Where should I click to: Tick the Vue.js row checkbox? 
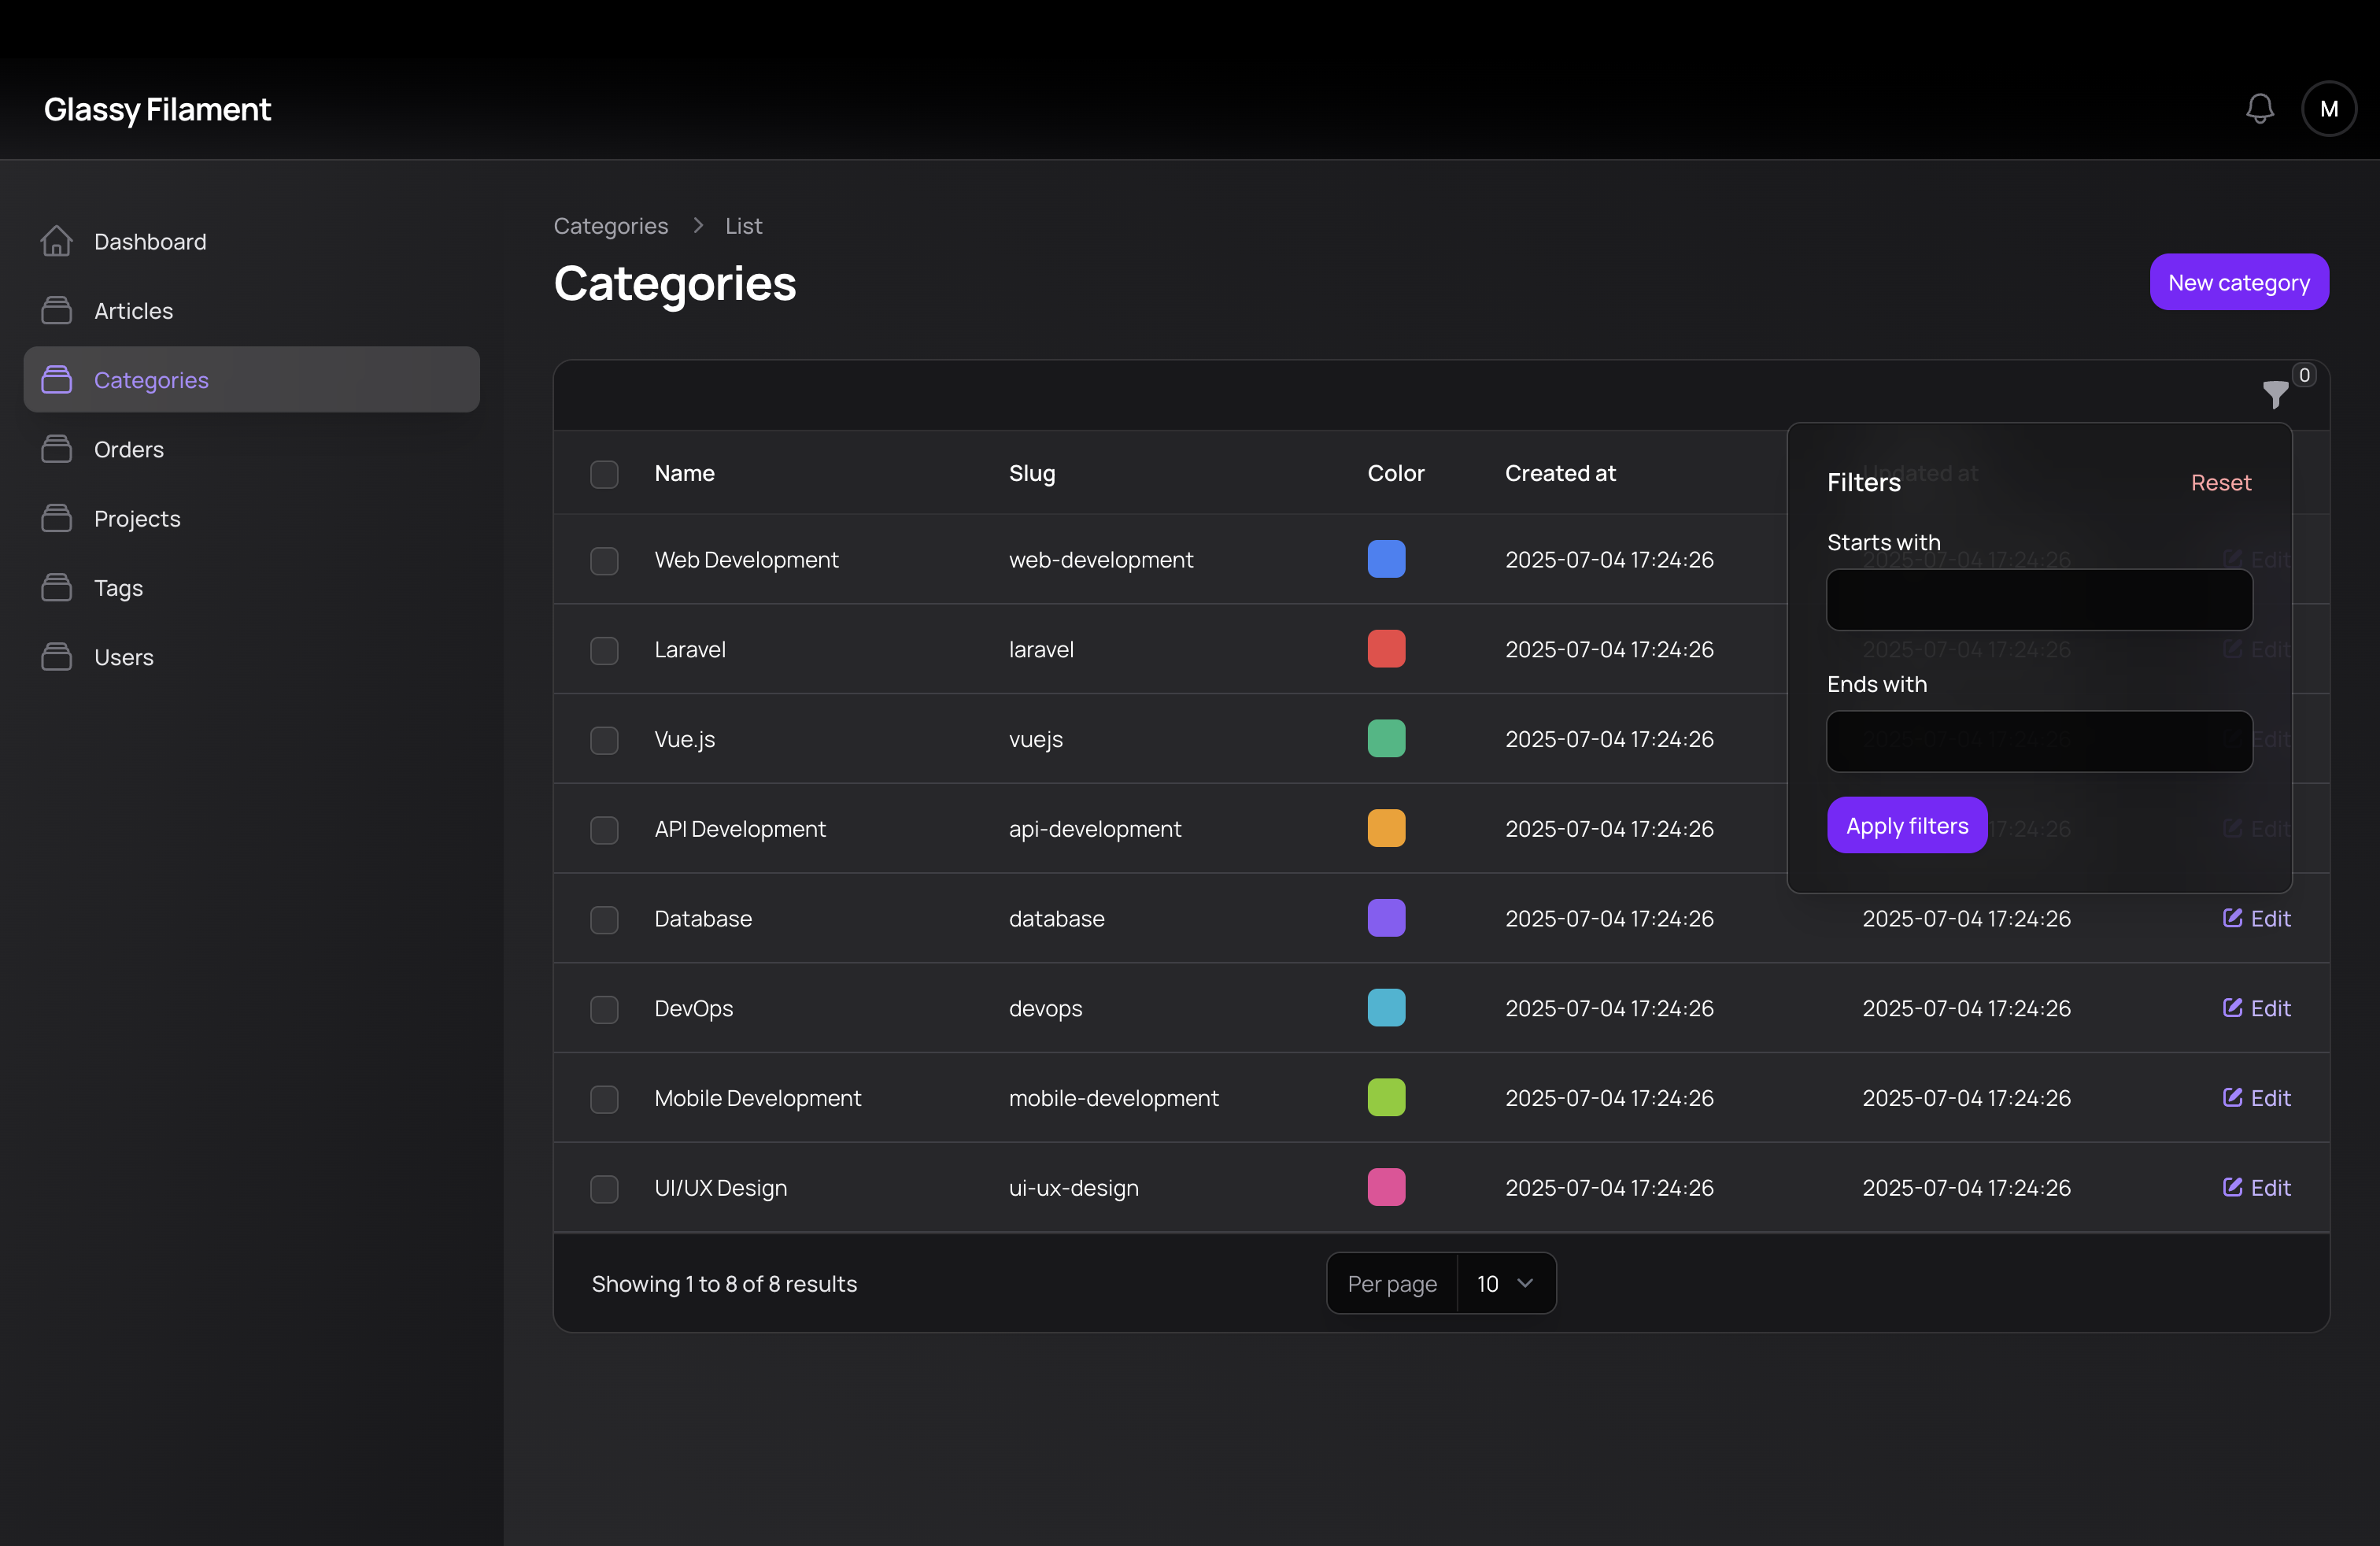click(604, 741)
